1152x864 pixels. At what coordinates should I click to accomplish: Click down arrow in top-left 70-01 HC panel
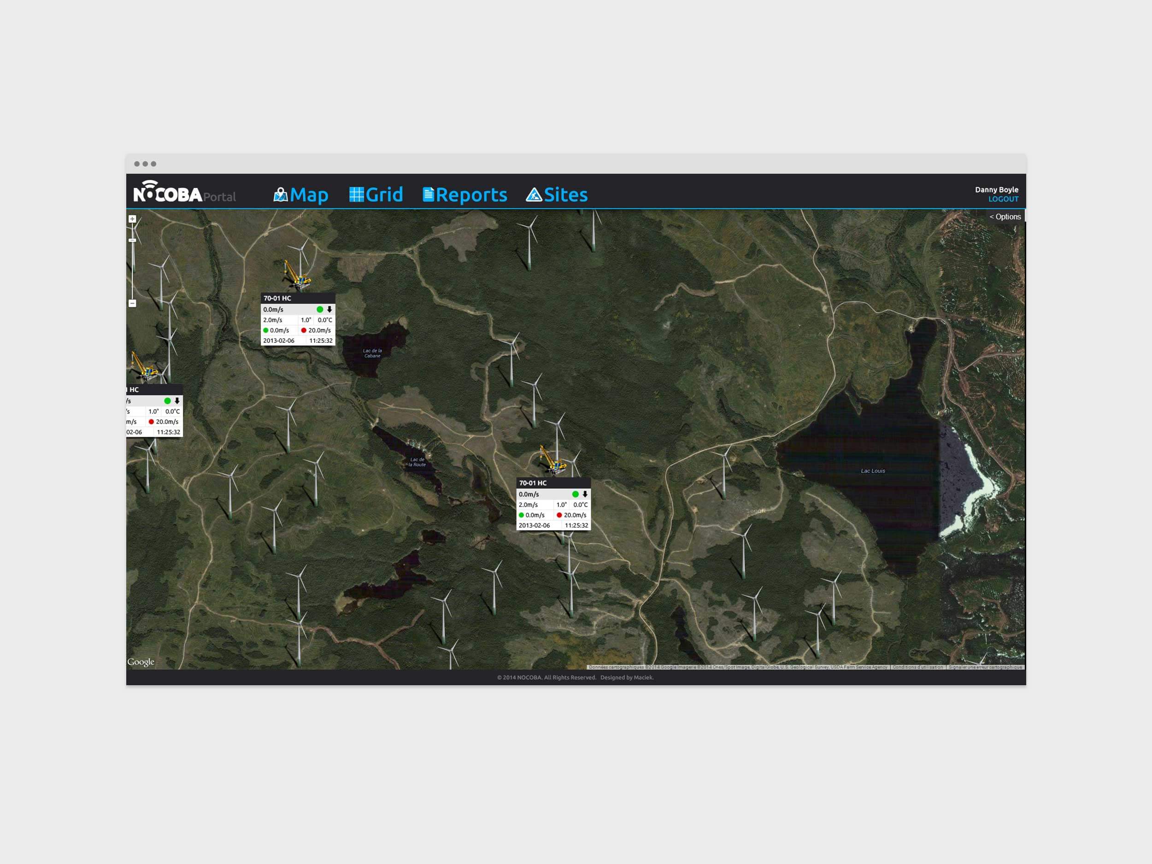tap(329, 309)
